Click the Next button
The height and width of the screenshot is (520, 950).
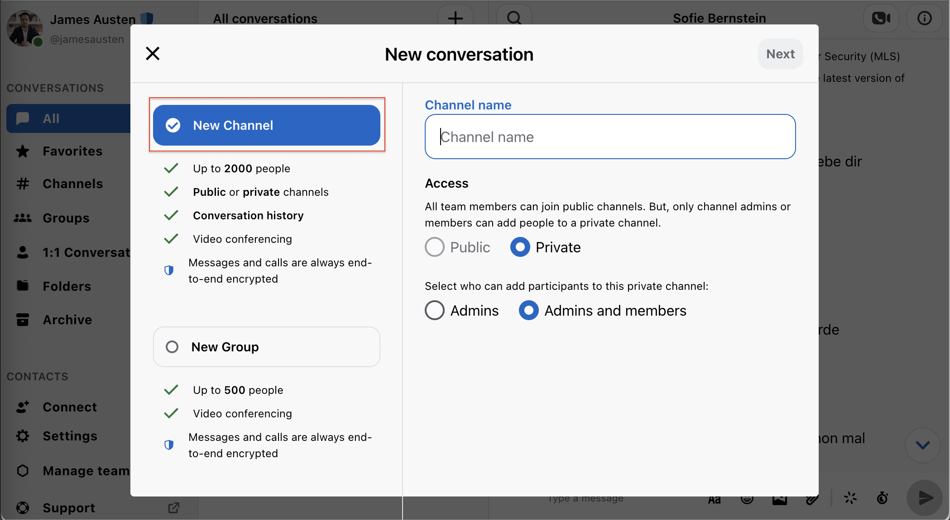pyautogui.click(x=780, y=54)
